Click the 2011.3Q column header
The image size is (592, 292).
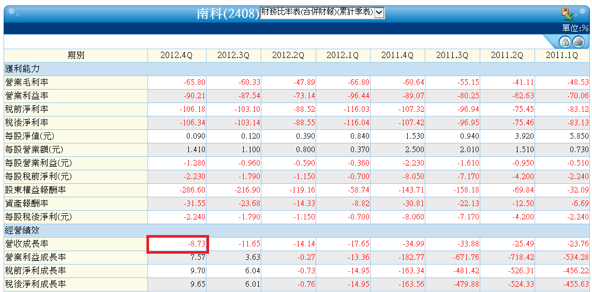452,55
